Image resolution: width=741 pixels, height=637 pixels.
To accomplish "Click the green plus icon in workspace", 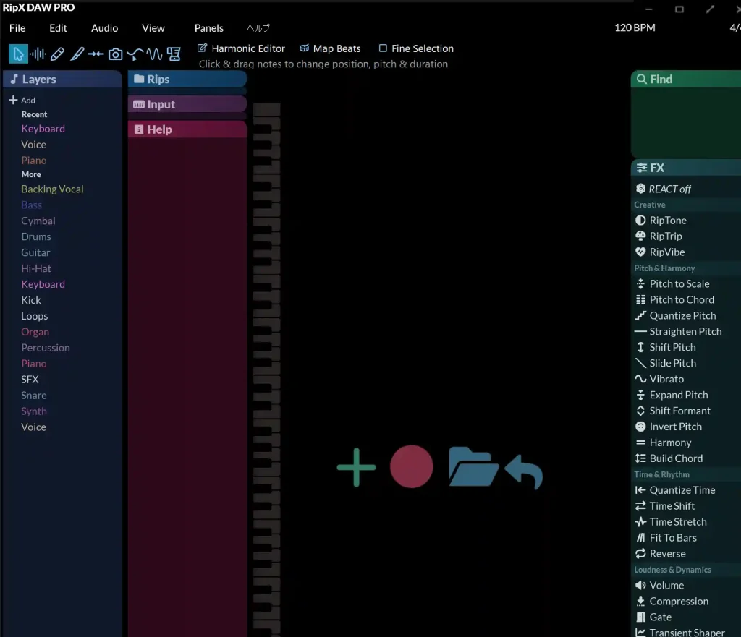I will click(356, 467).
